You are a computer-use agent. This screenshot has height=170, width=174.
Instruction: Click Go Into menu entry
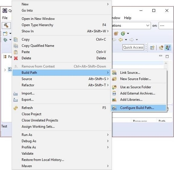[x=62, y=10]
